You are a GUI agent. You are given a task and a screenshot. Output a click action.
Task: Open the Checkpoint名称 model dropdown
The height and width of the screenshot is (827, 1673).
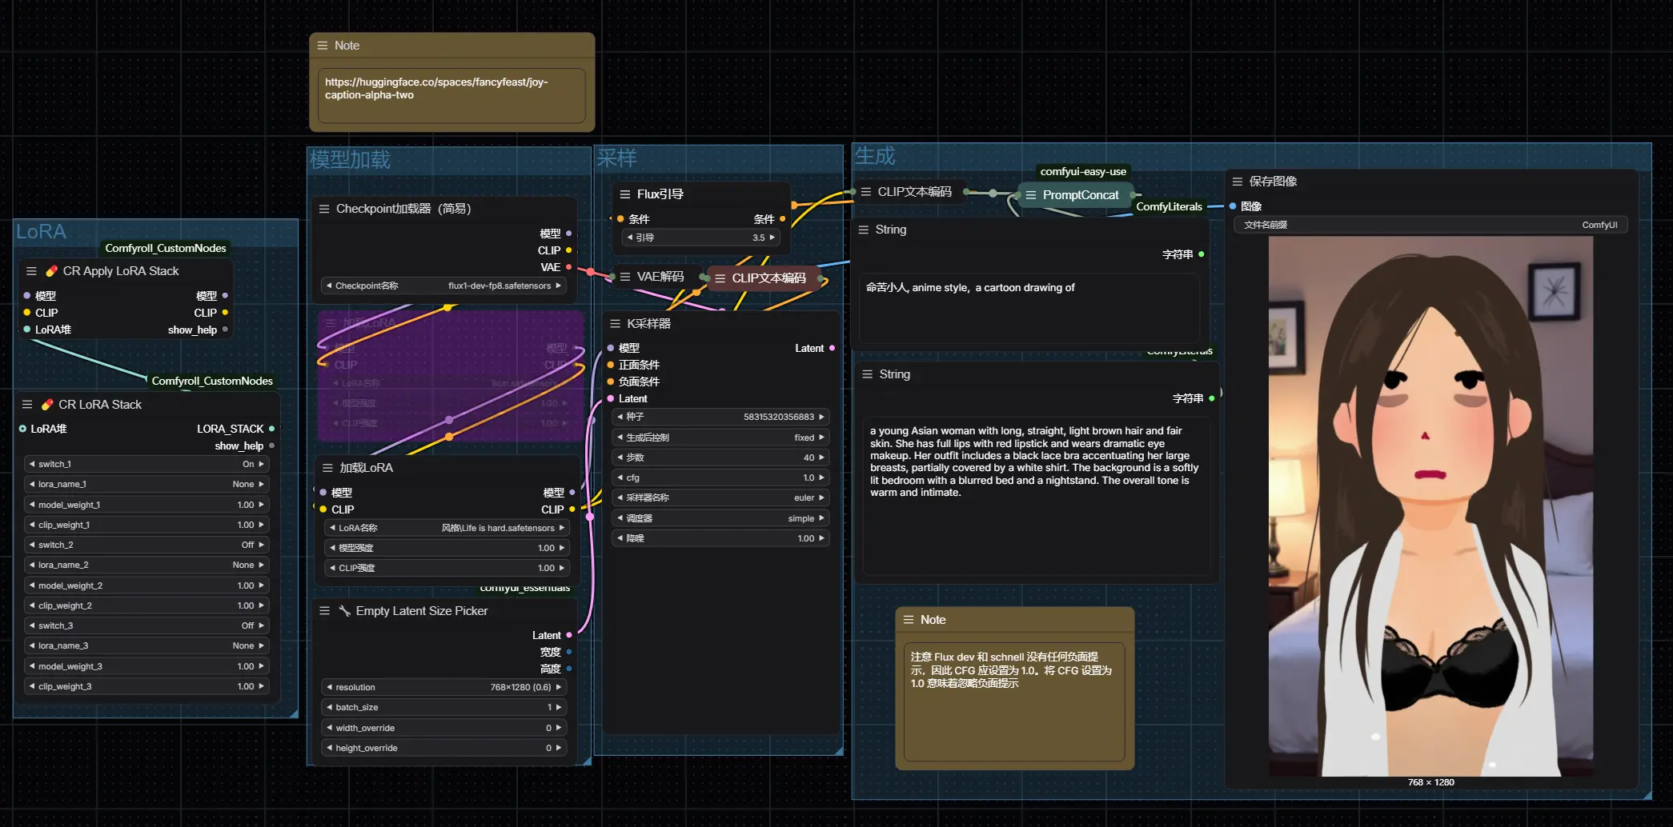pos(444,286)
